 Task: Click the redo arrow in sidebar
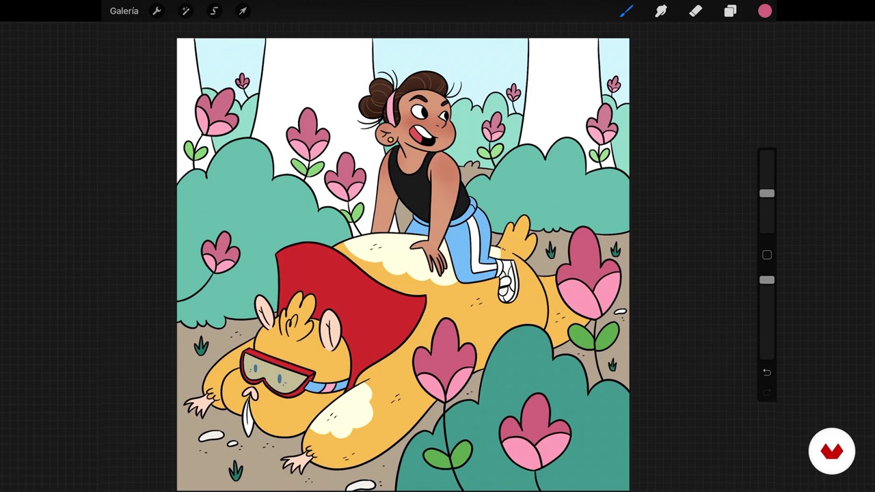click(767, 392)
